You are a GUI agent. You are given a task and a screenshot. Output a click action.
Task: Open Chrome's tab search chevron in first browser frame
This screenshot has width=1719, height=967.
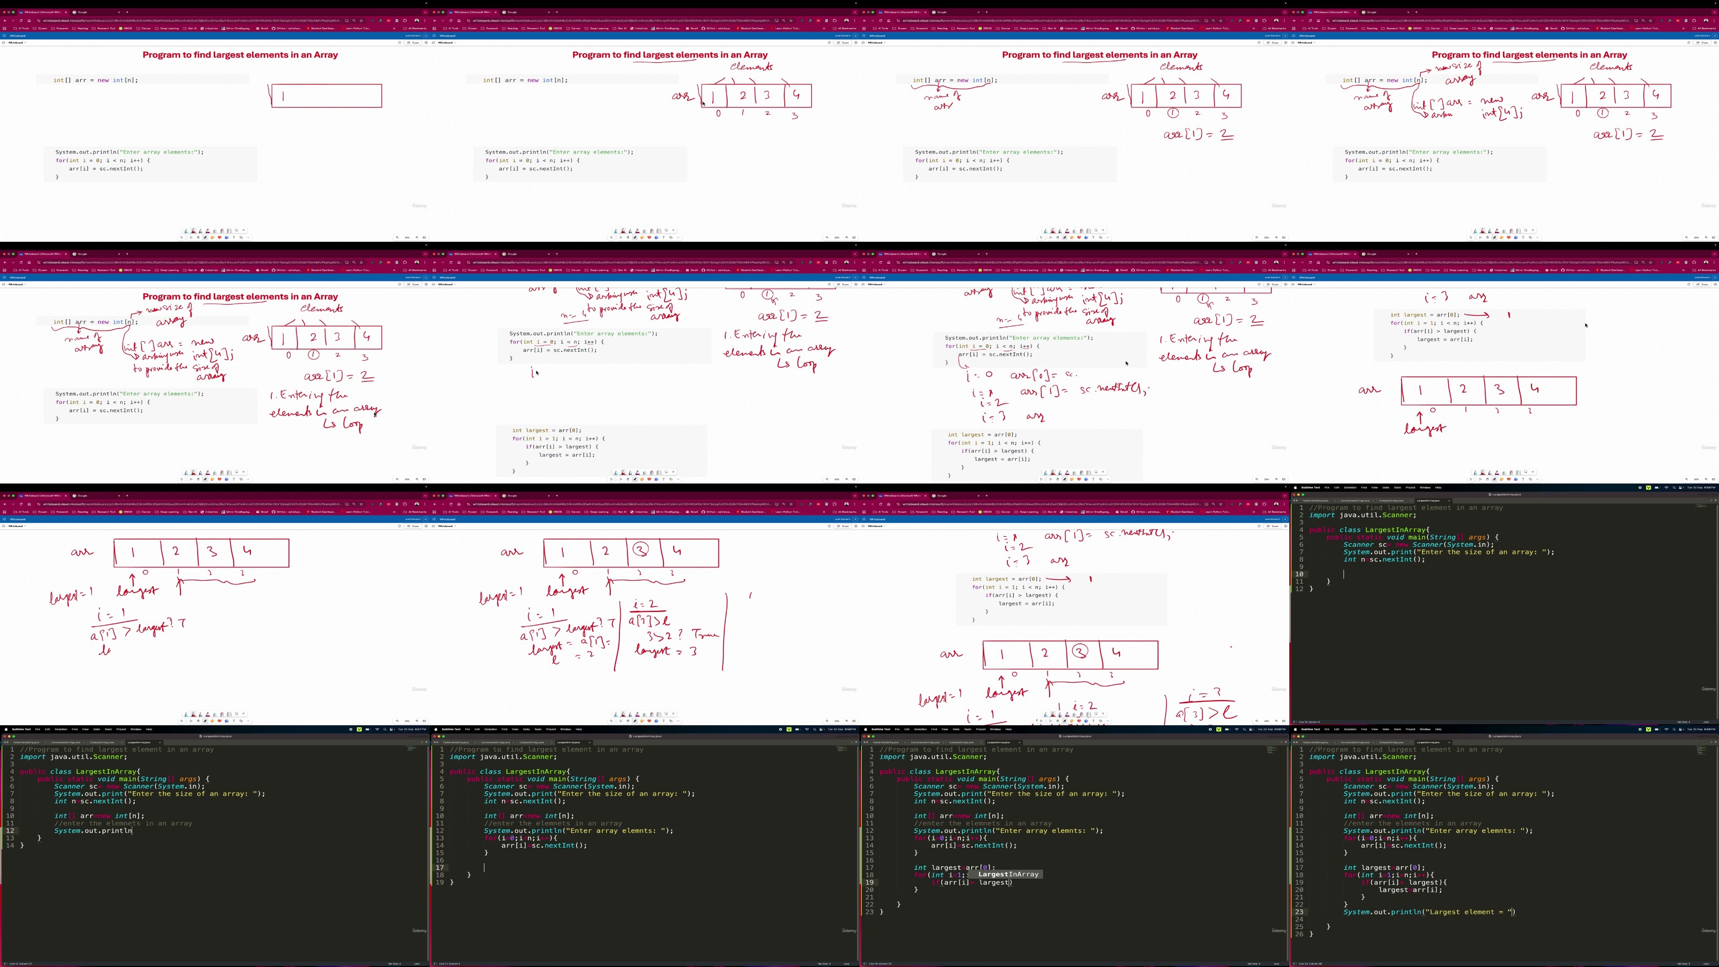coord(425,13)
